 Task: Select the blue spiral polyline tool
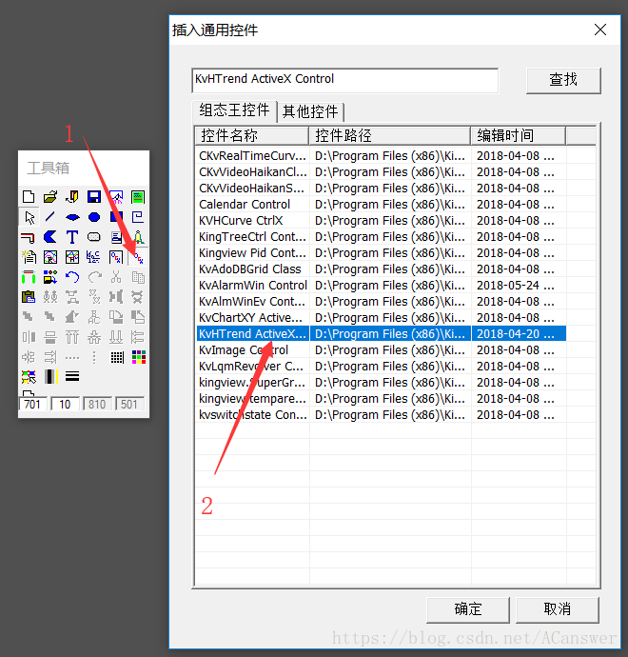tap(138, 217)
